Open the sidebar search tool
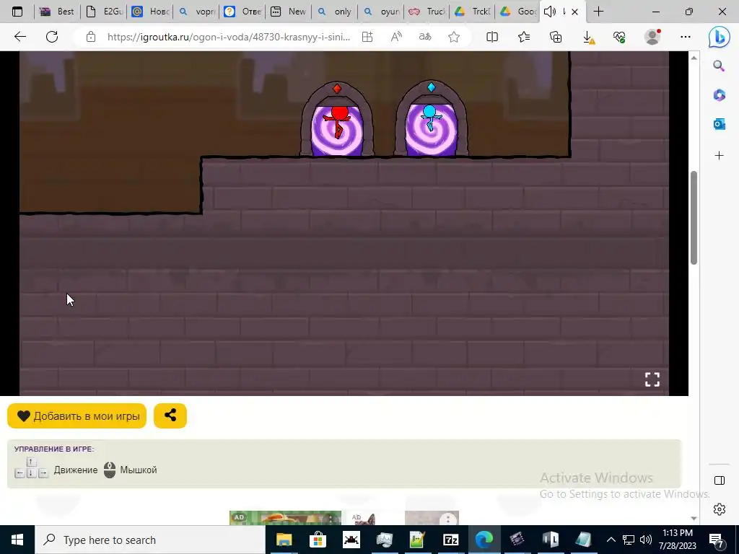 [x=719, y=66]
